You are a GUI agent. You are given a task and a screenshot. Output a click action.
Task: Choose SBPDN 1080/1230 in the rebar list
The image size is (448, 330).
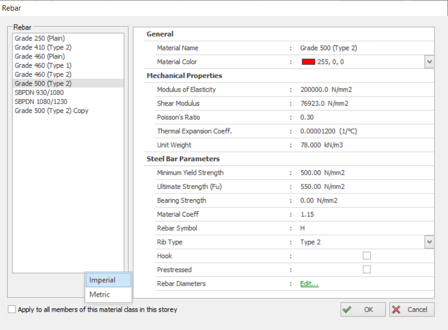41,101
